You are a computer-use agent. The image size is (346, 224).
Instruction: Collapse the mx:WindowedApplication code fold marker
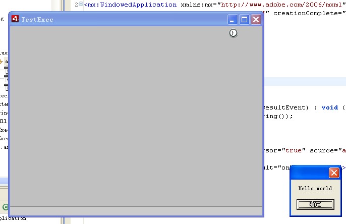click(x=81, y=4)
